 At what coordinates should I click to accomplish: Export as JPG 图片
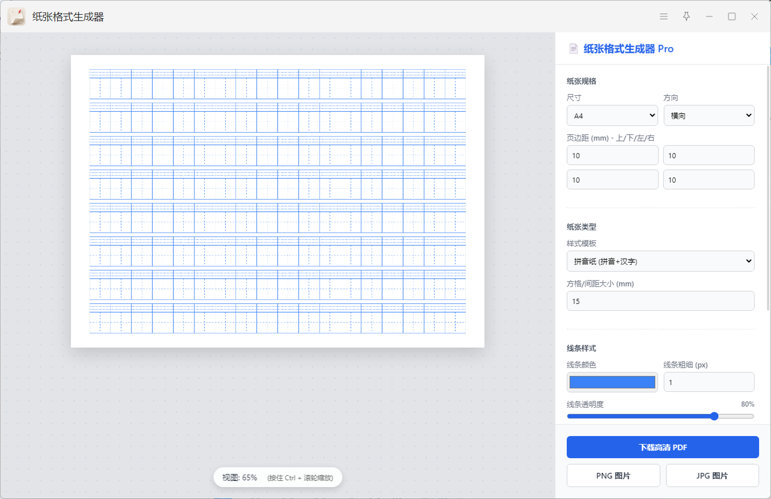[712, 476]
